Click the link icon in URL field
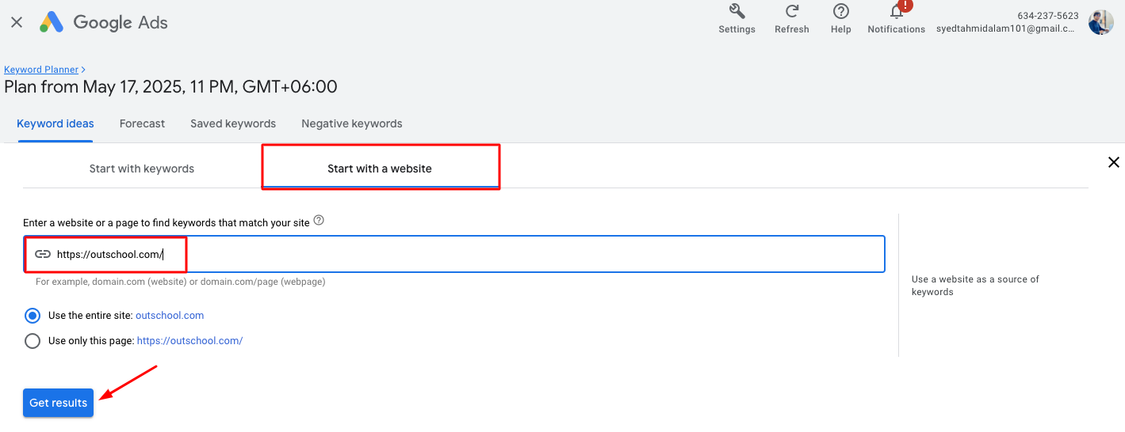Viewport: 1125px width, 432px height. tap(43, 254)
